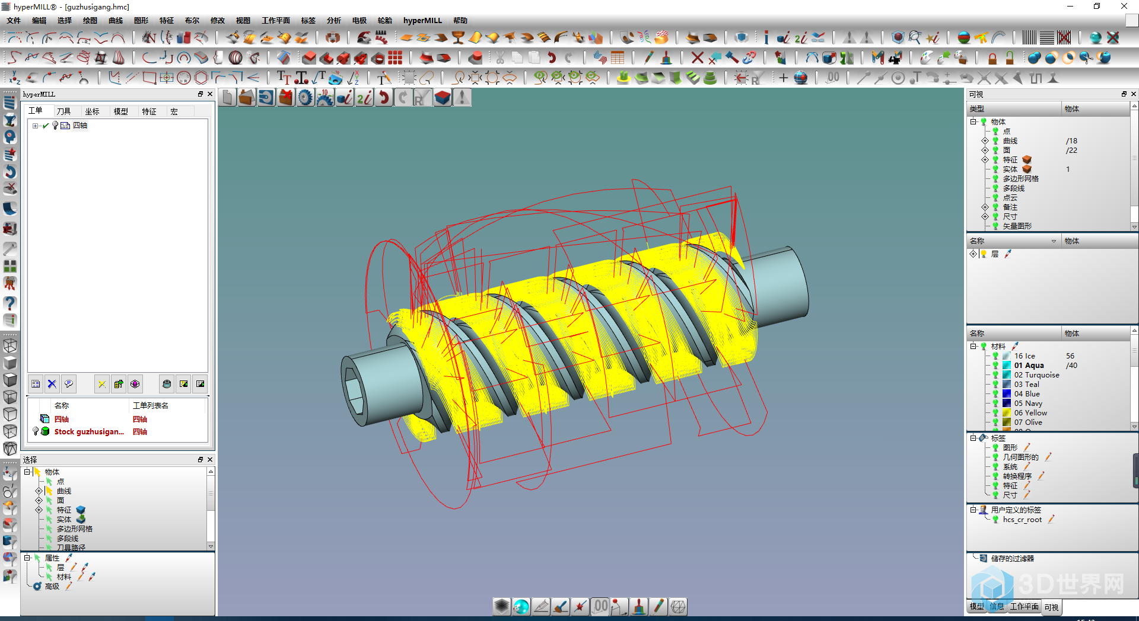Viewport: 1139px width, 621px height.
Task: Select the 06 Yellow color swatch
Action: (x=1007, y=413)
